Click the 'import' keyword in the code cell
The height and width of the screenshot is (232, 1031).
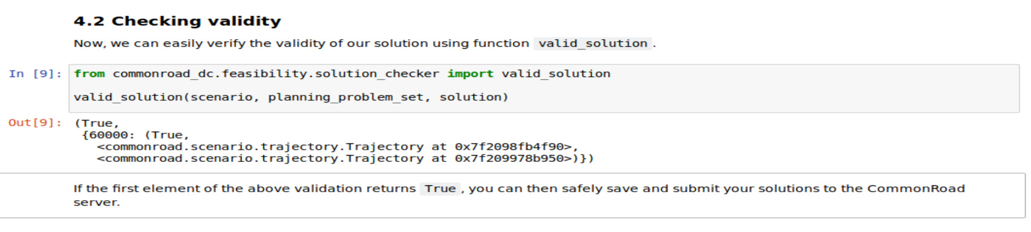pyautogui.click(x=470, y=74)
